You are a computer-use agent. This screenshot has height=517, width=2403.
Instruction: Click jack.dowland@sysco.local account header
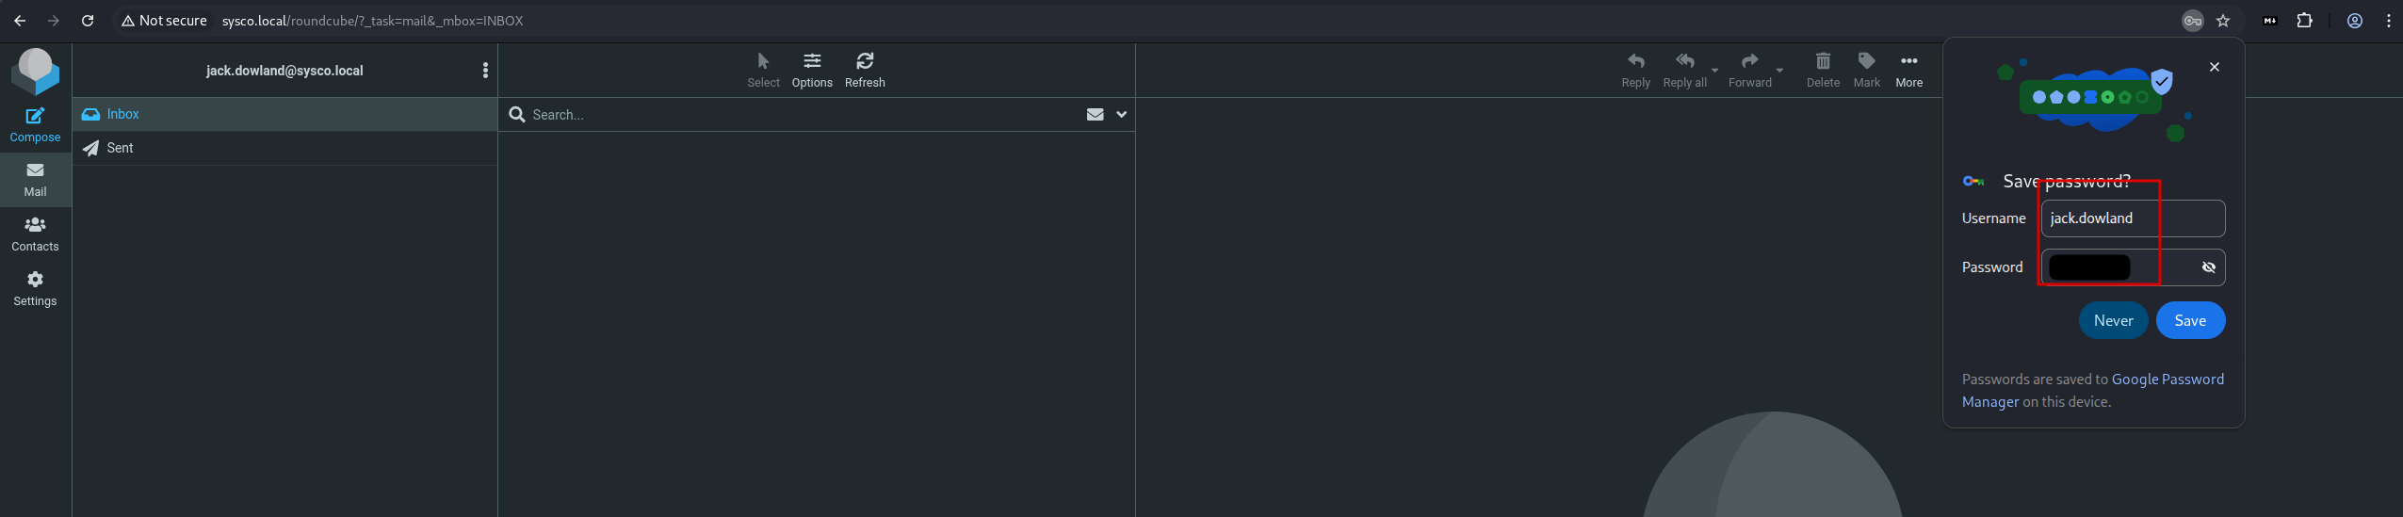tap(284, 71)
